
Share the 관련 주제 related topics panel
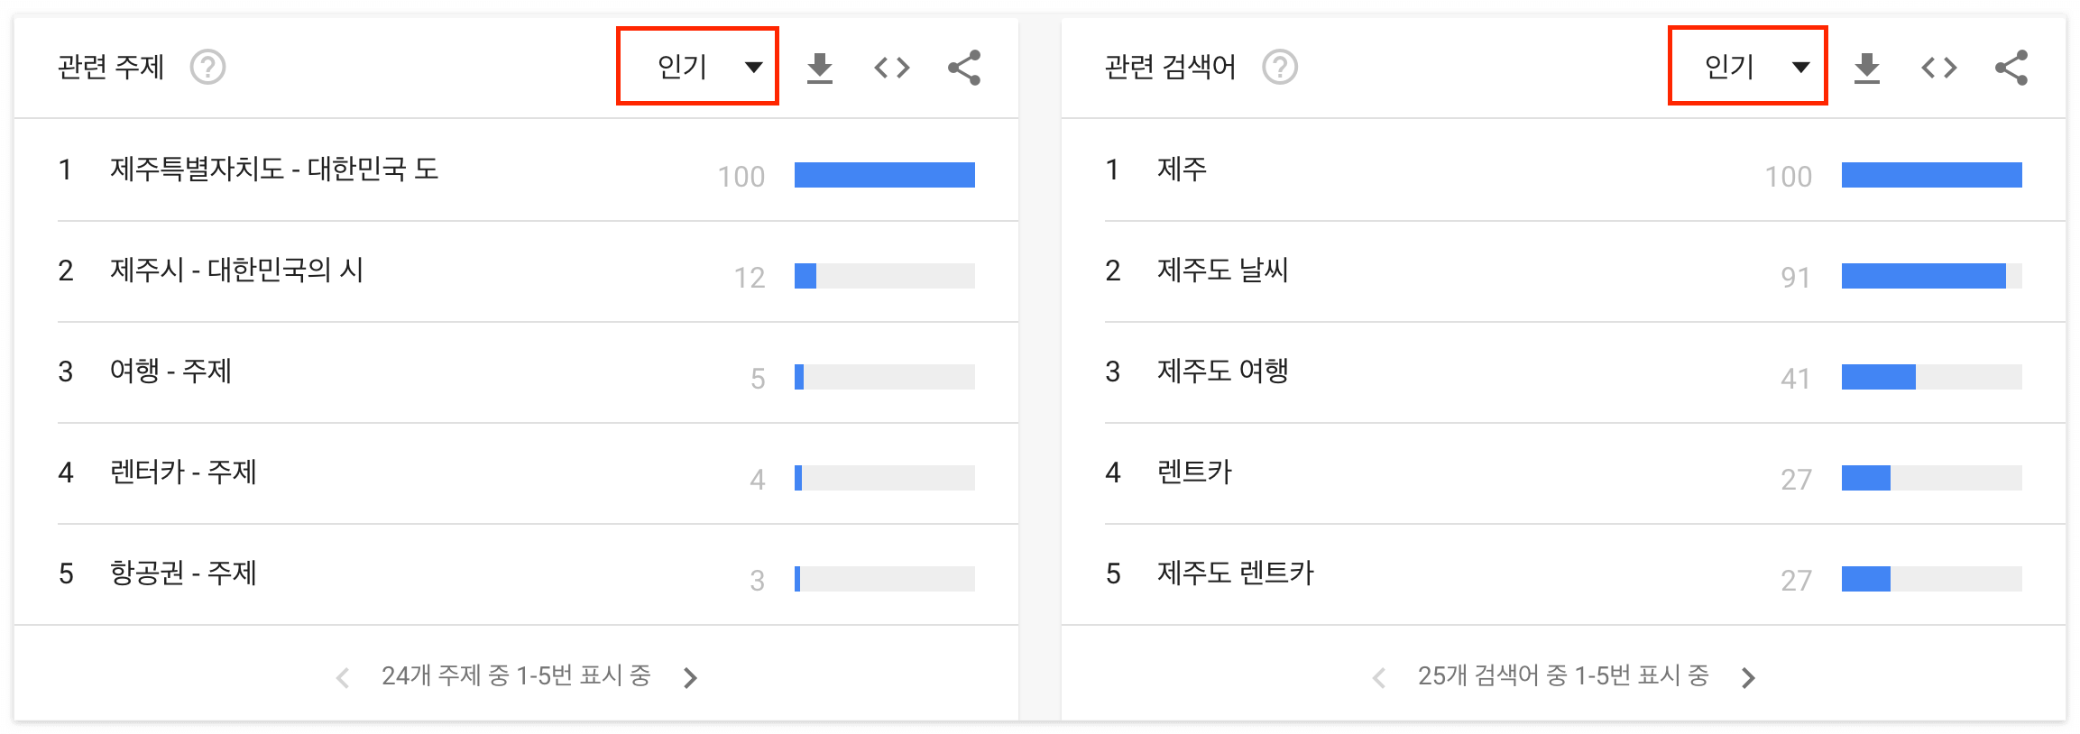pos(962,67)
